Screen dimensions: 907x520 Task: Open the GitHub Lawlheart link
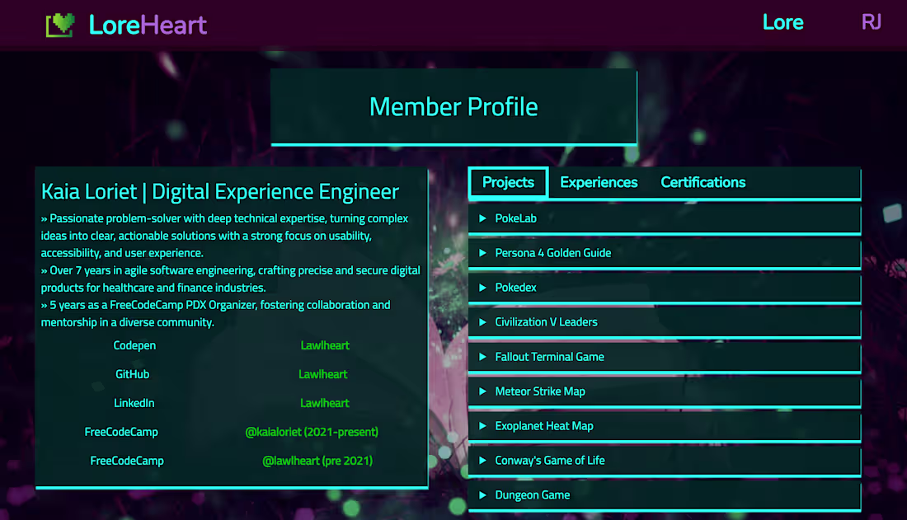322,374
